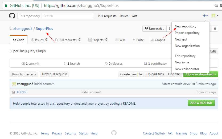Viewport: 222px width, 139px height.
Task: Click Find file button
Action: [x=174, y=74]
